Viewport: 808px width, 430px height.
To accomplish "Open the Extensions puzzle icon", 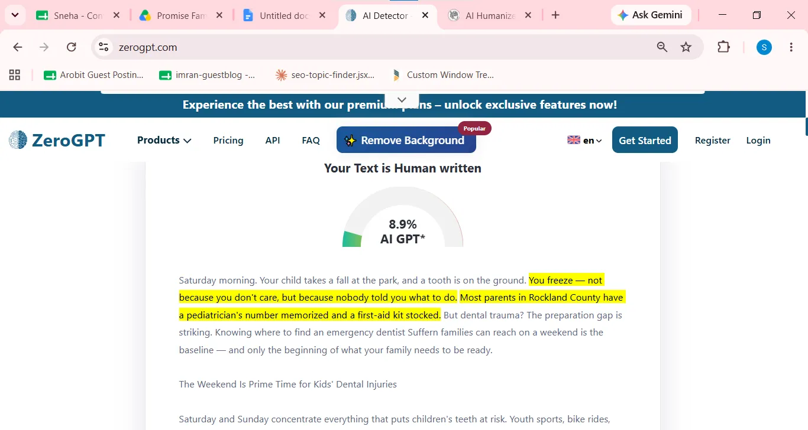I will (x=723, y=47).
